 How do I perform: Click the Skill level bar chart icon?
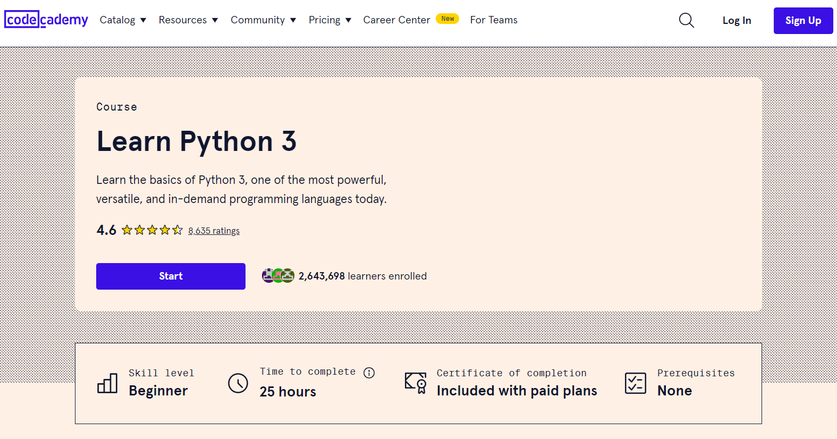(x=107, y=383)
